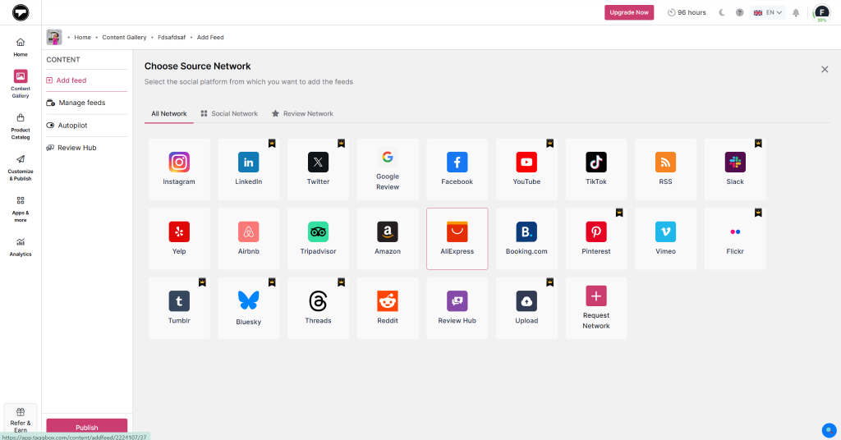841x440 pixels.
Task: Open Apps & more navigation item
Action: tap(21, 209)
